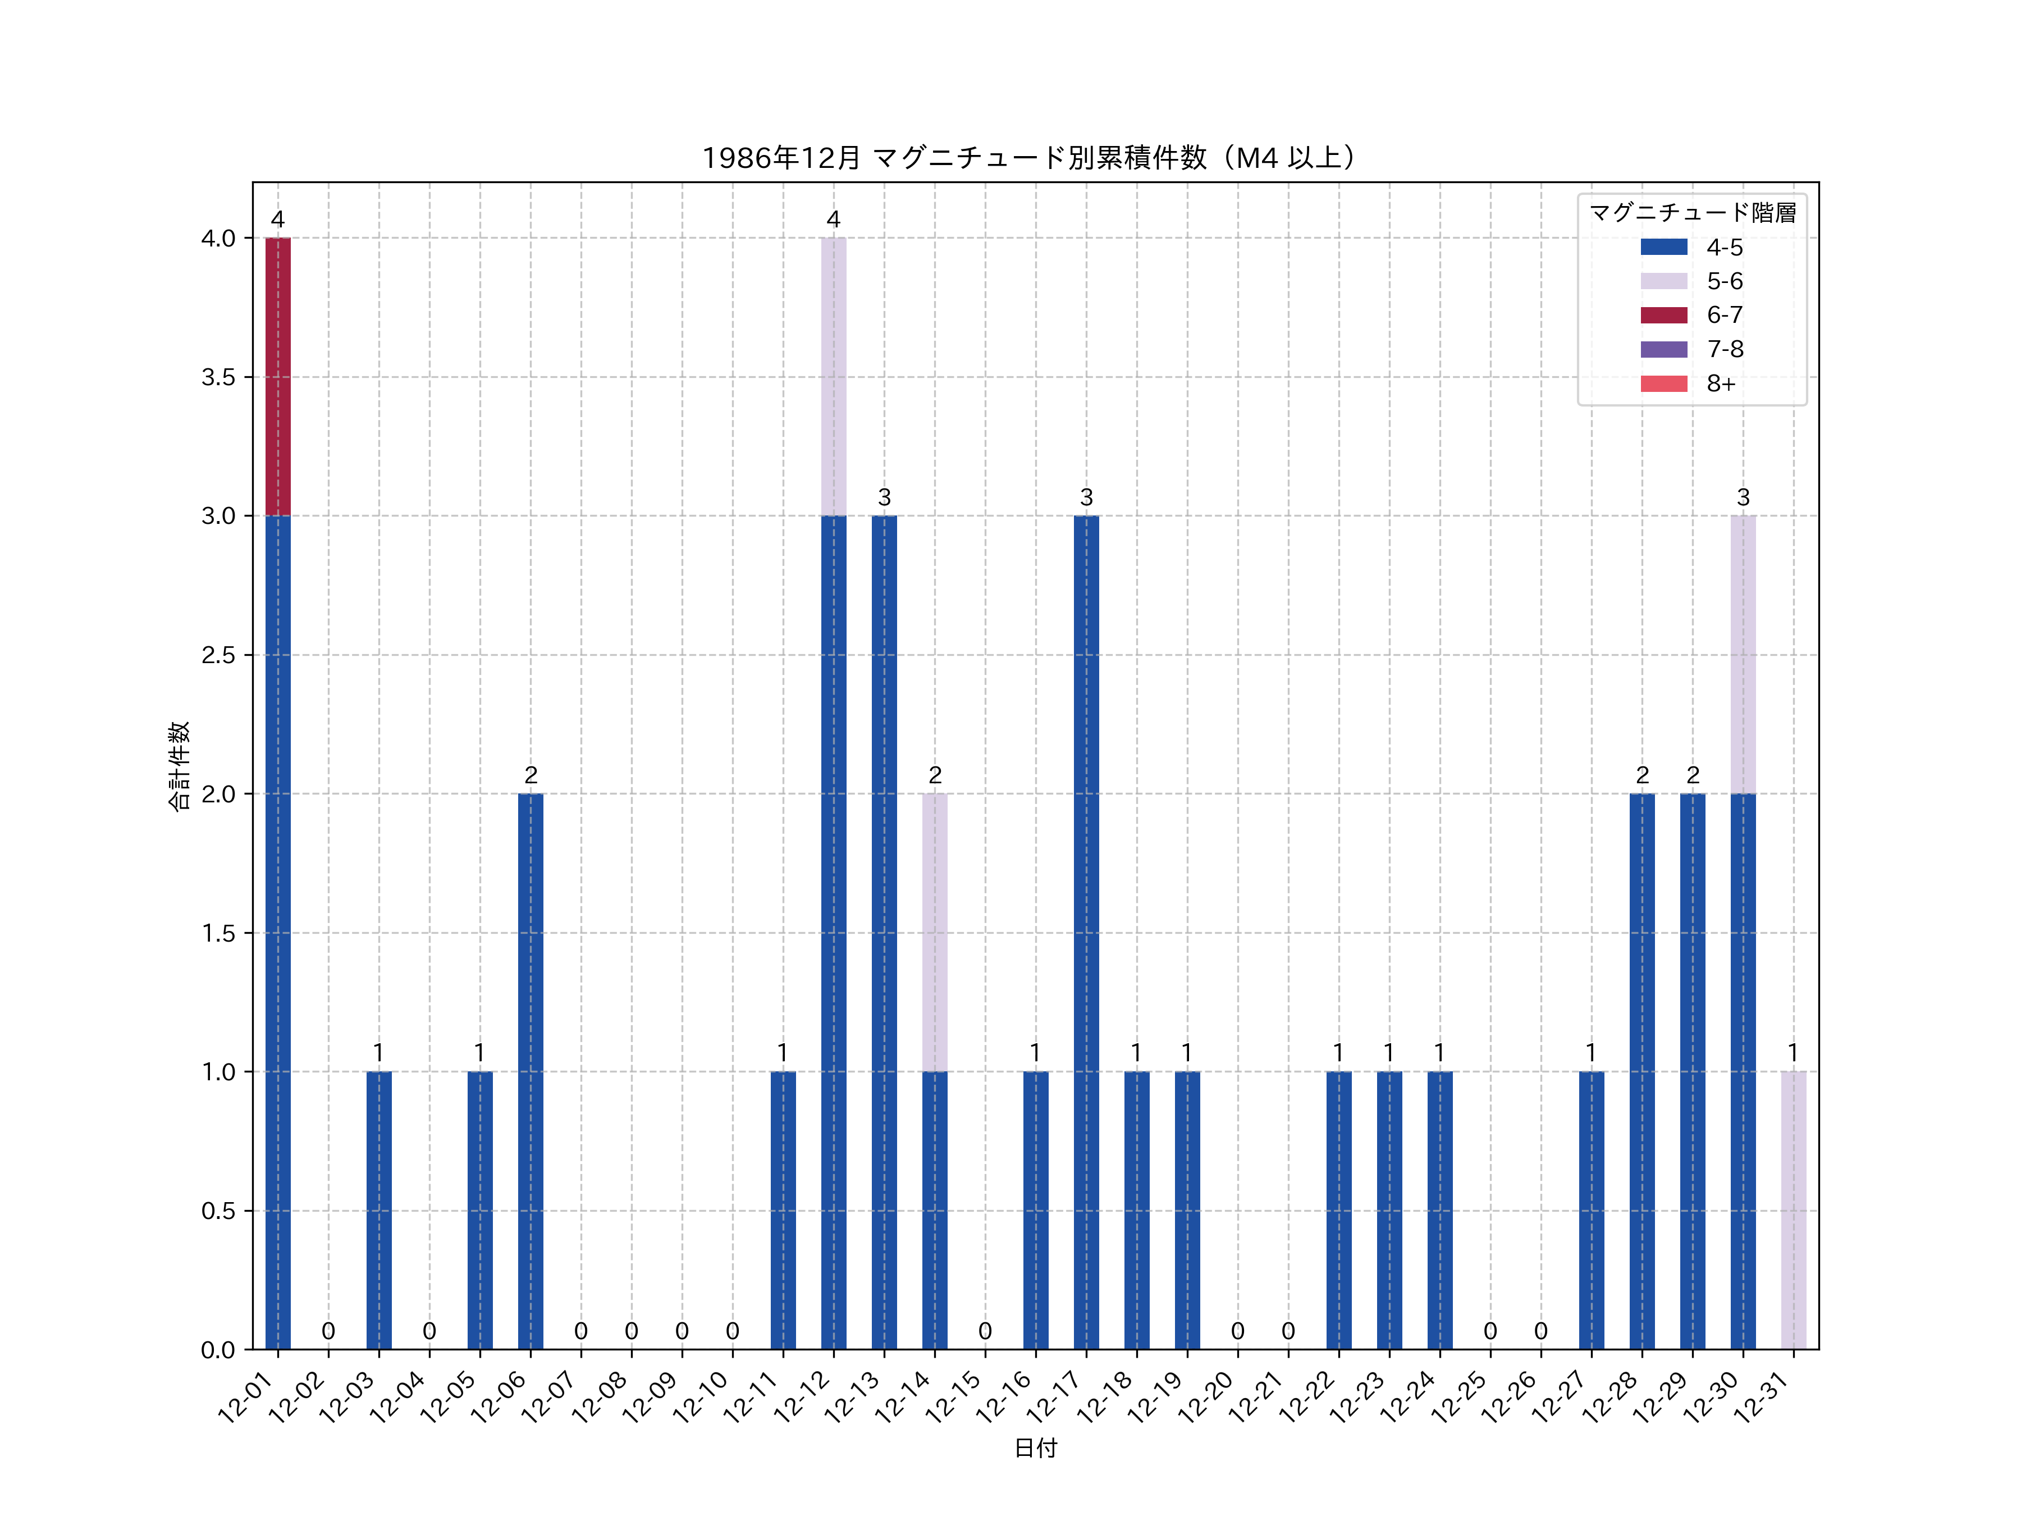Click the lavender segment of the 12-30 bar
Image resolution: width=2021 pixels, height=1516 pixels.
(1743, 654)
